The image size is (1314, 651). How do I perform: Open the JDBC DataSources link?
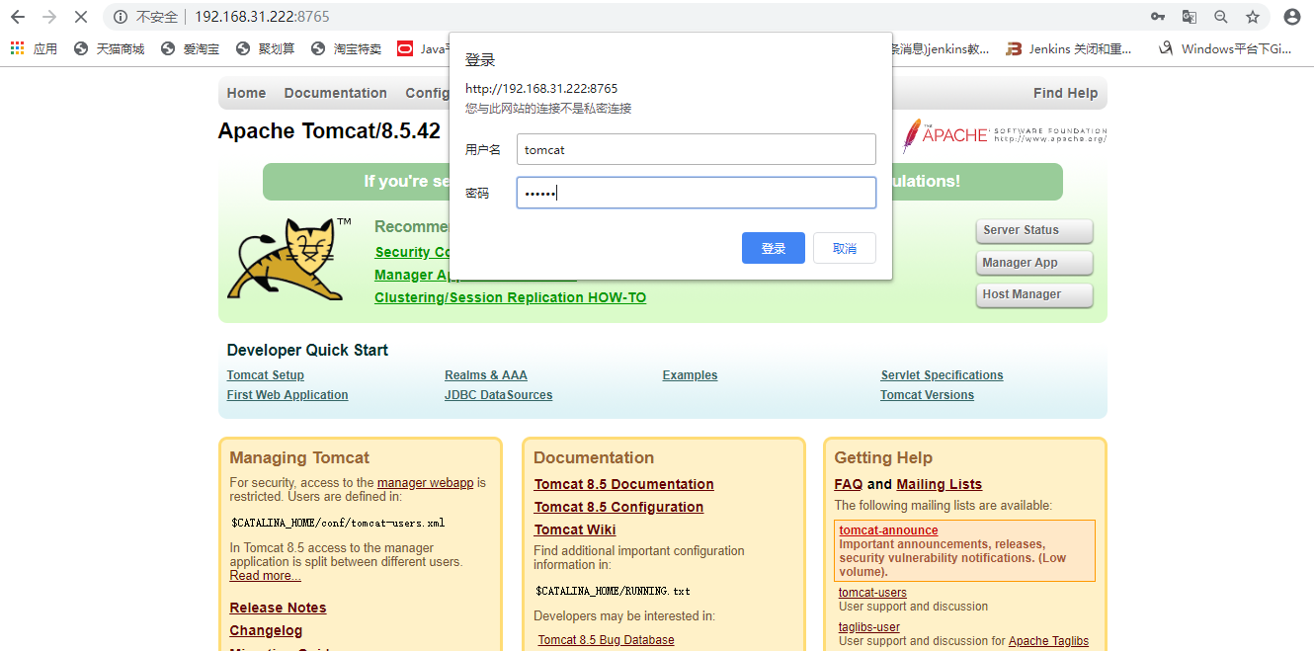click(x=499, y=395)
